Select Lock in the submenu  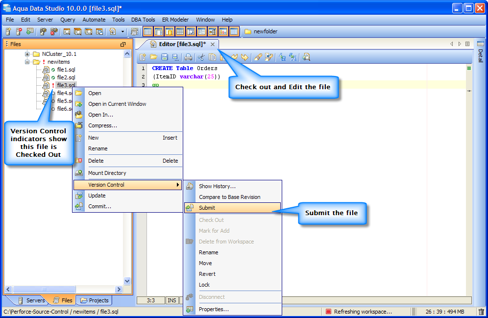(232, 285)
